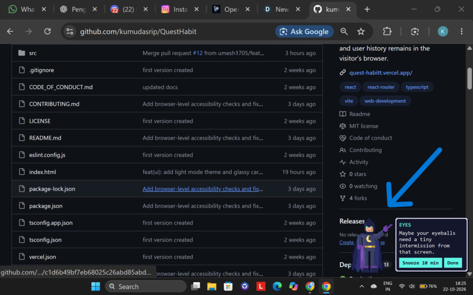This screenshot has height=295, width=473.
Task: Click the .gitignore file icon
Action: pos(22,70)
